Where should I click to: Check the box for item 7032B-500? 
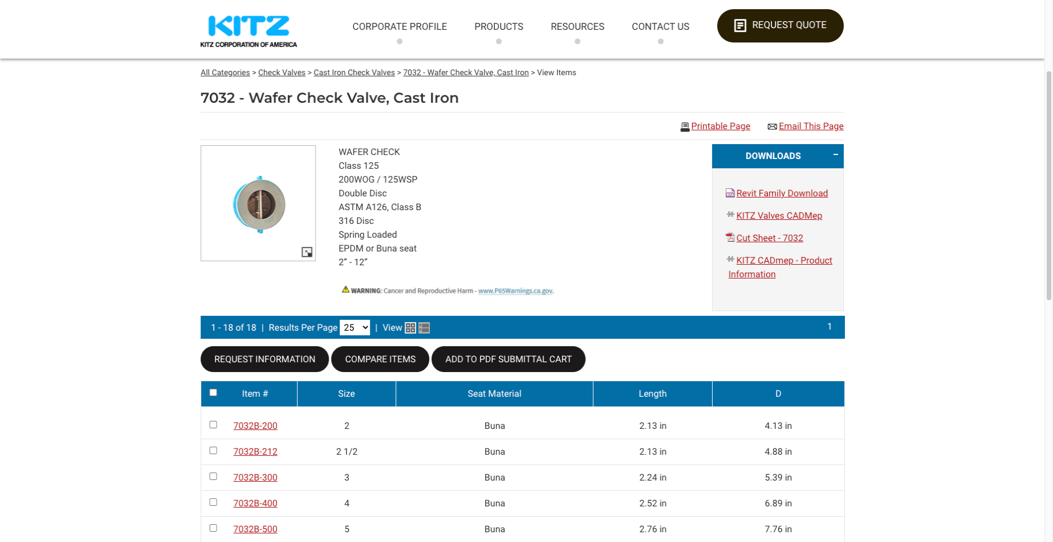tap(213, 528)
